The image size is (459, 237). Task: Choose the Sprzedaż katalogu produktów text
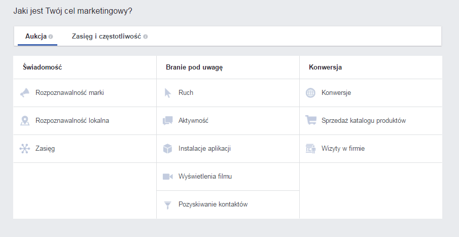pos(364,121)
